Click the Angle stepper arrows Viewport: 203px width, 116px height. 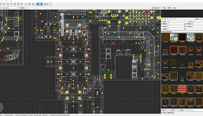coord(185,29)
